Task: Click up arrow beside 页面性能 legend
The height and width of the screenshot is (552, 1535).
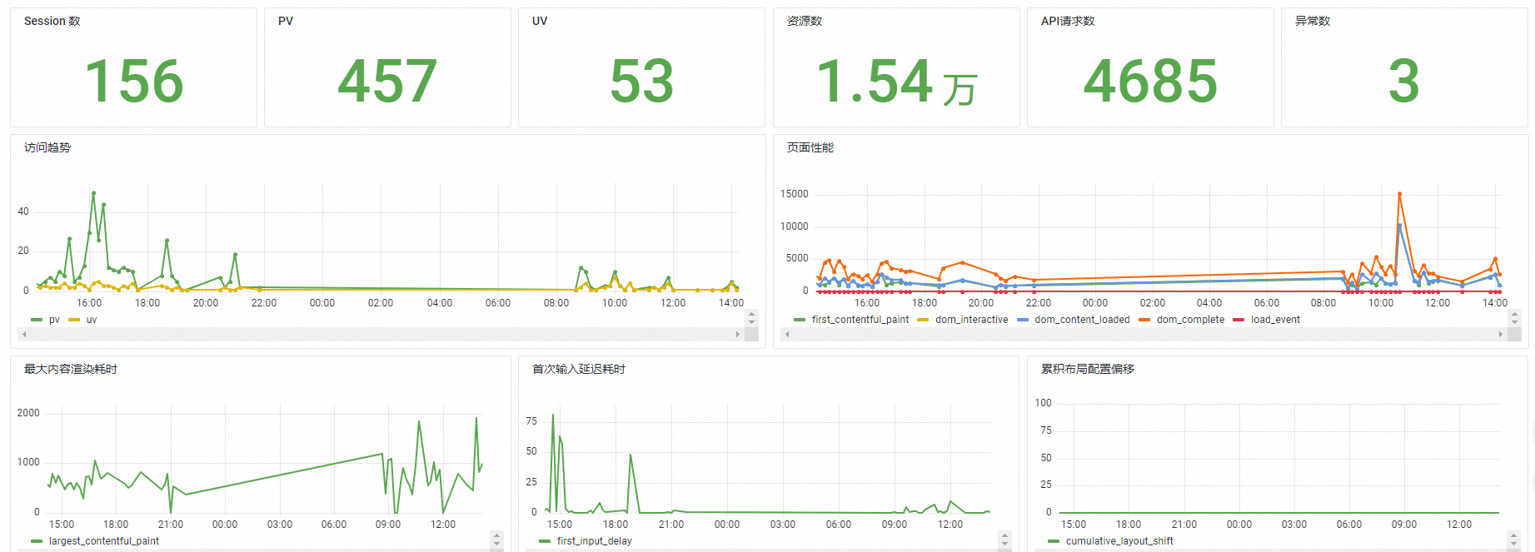Action: [x=1515, y=314]
